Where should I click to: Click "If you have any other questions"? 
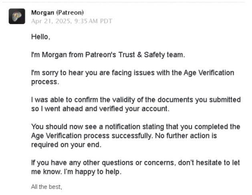(x=83, y=163)
